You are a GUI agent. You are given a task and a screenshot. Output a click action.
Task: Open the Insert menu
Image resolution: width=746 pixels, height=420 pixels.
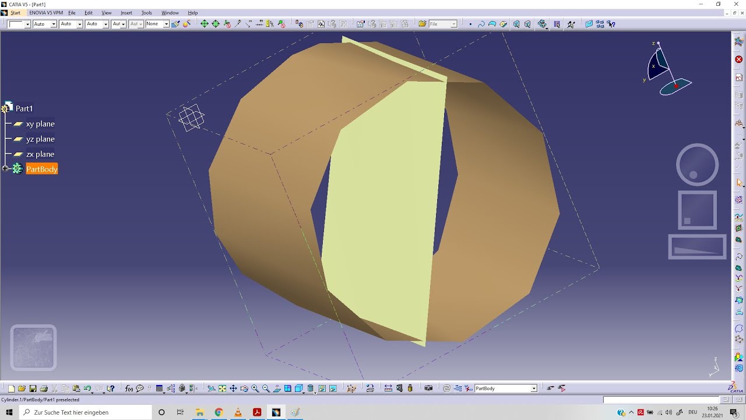pos(126,12)
